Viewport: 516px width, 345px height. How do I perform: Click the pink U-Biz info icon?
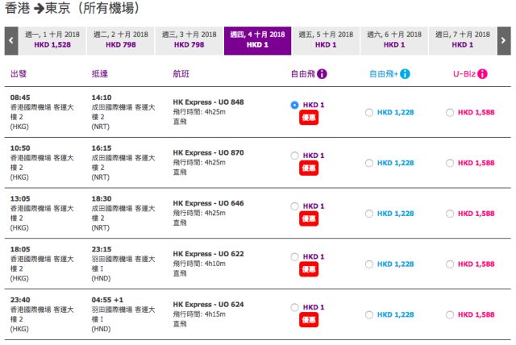click(482, 74)
